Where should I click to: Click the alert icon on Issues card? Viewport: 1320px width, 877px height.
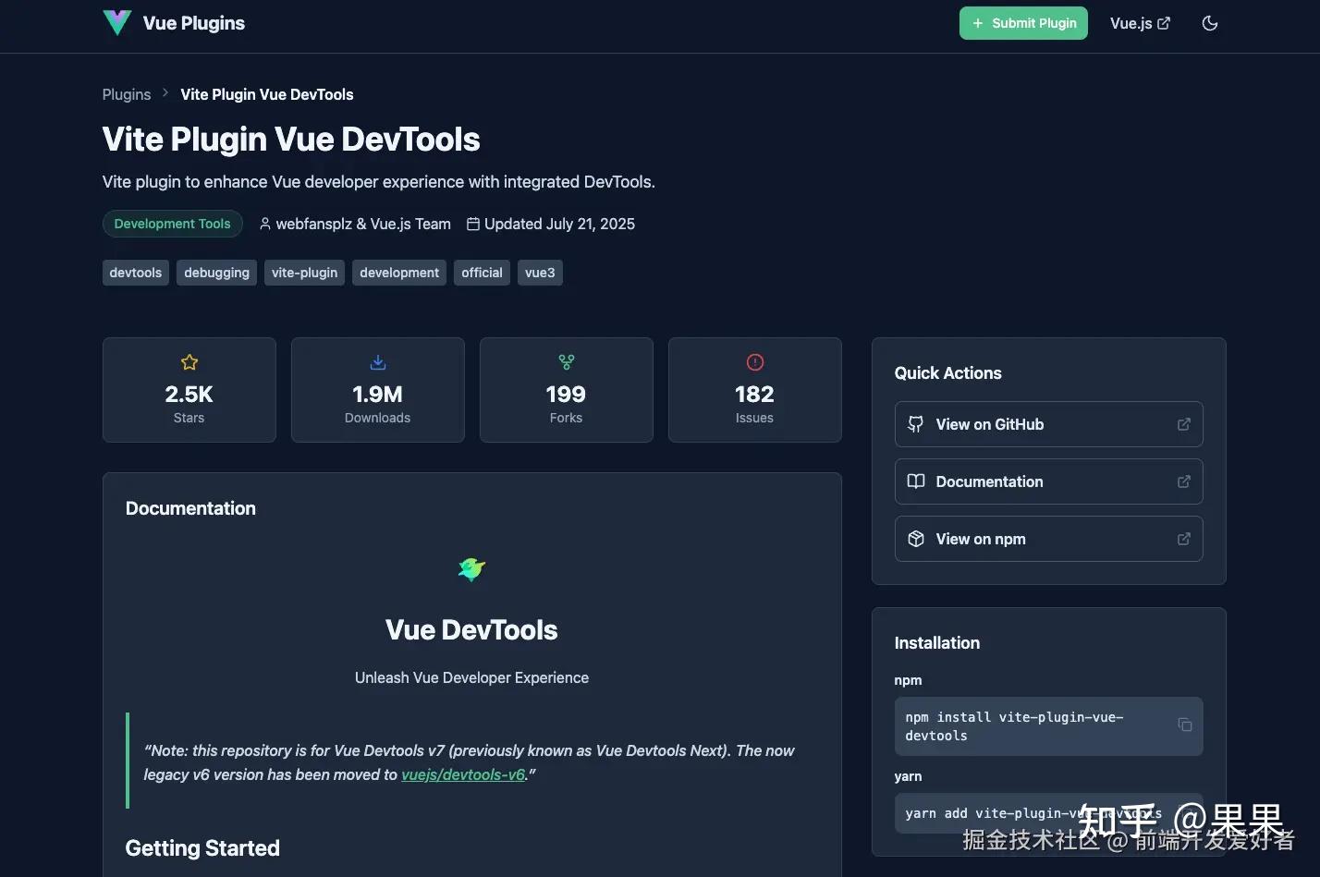754,361
